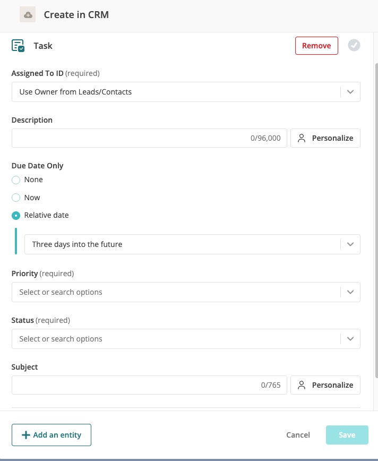Select the None due date option
Screen dimensions: 378x461
(x=16, y=180)
